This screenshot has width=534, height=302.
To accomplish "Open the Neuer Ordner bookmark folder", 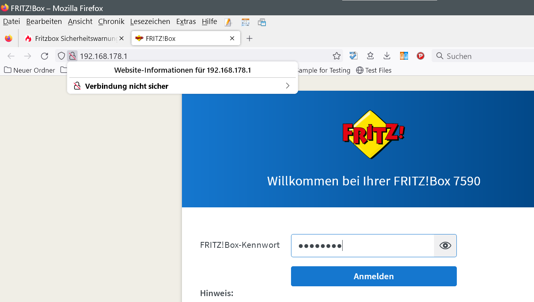I will pyautogui.click(x=30, y=70).
